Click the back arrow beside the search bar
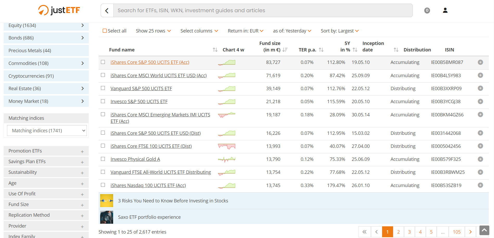494x238 pixels. [x=107, y=10]
